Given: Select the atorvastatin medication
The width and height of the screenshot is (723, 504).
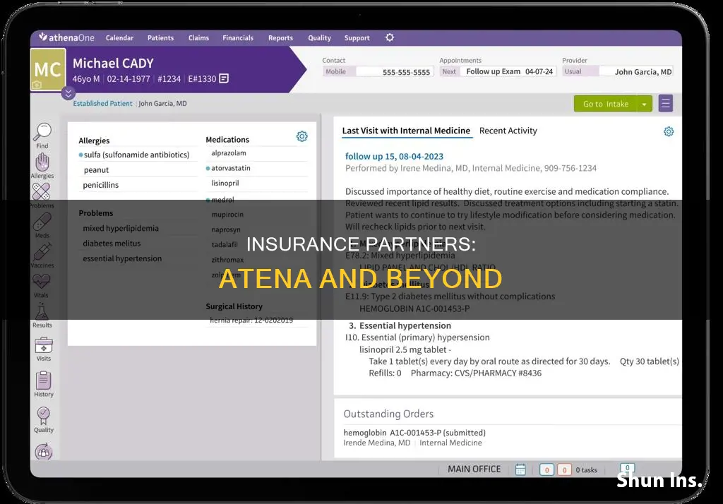Looking at the screenshot, I should coord(231,168).
